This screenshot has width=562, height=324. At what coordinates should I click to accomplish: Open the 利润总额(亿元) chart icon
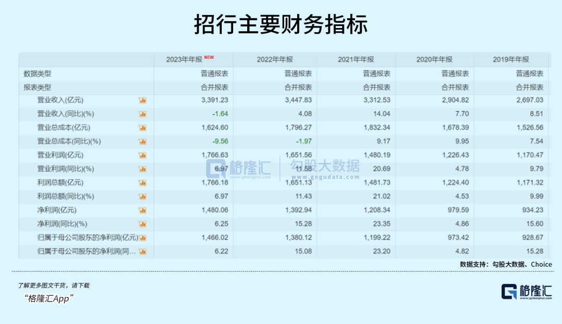tap(142, 182)
